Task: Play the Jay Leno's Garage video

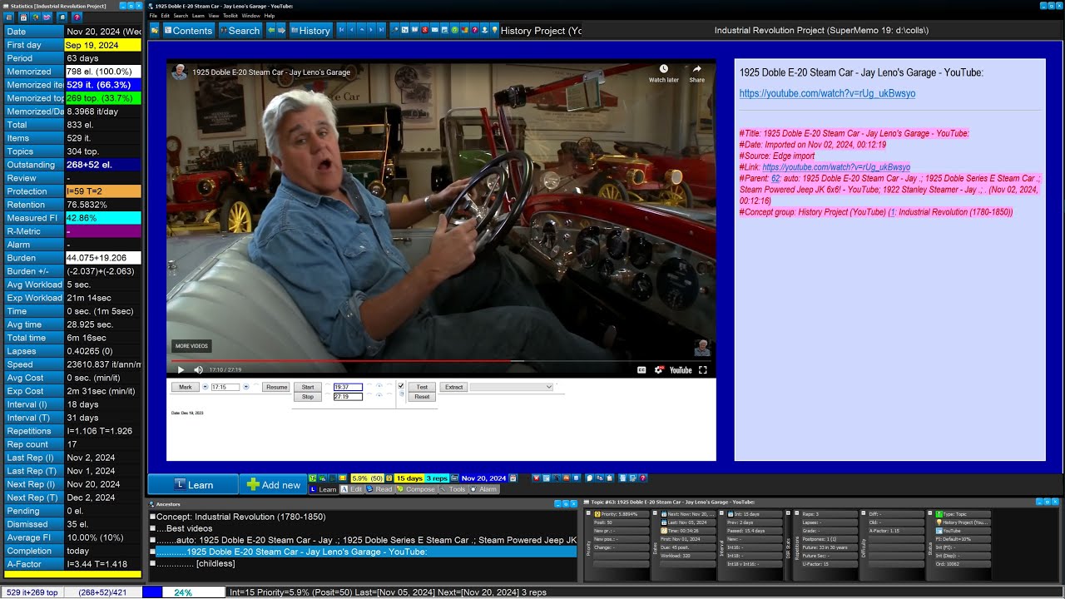Action: coord(181,370)
